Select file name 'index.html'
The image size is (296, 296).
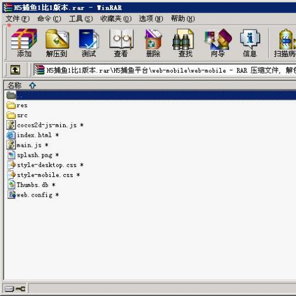tap(34, 135)
